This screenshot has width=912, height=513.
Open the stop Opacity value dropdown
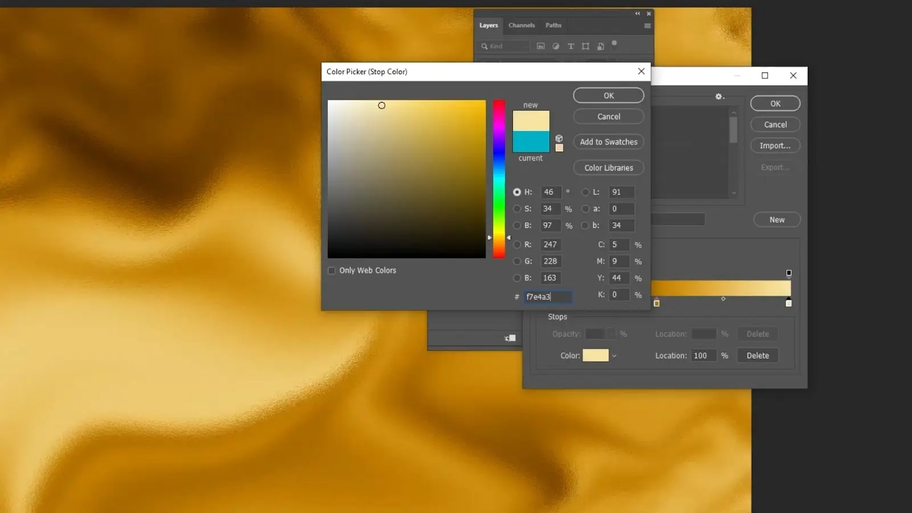611,334
